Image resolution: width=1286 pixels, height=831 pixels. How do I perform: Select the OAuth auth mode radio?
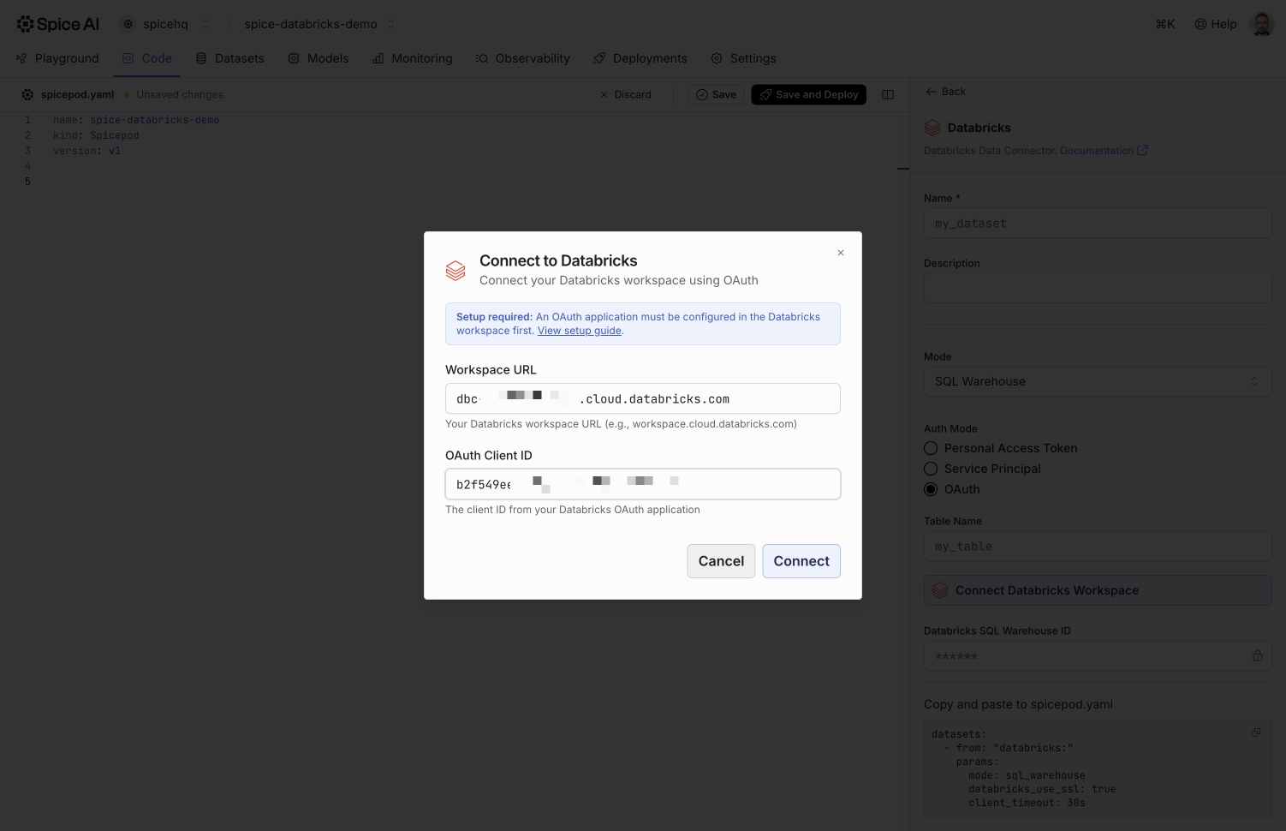pos(931,489)
